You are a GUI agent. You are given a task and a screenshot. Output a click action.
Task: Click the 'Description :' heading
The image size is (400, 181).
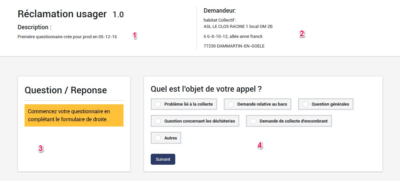[x=35, y=27]
